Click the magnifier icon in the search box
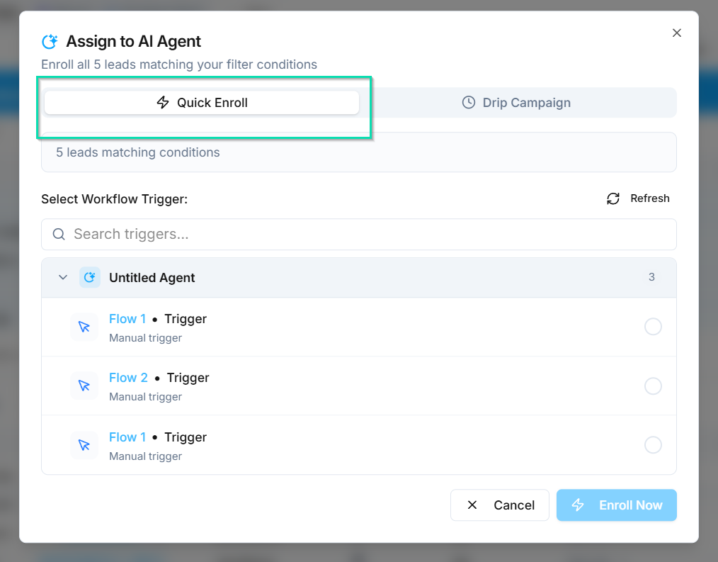718x562 pixels. pos(59,235)
